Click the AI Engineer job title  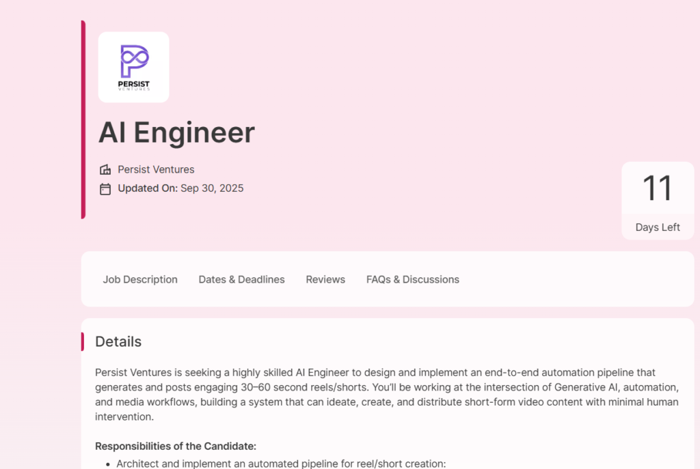tap(176, 132)
